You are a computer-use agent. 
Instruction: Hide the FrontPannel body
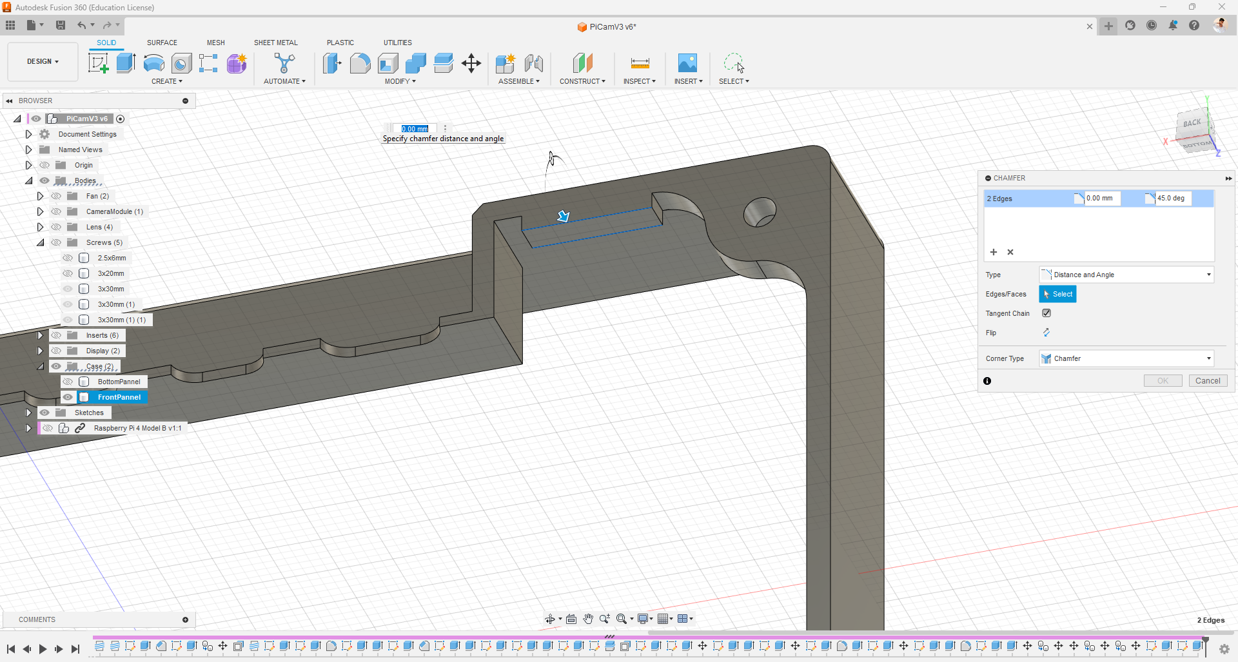pyautogui.click(x=68, y=397)
